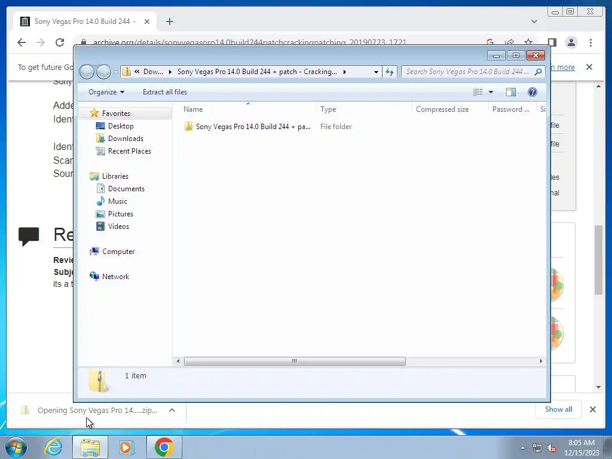
Task: Switch to Chrome via taskbar
Action: pos(164,447)
